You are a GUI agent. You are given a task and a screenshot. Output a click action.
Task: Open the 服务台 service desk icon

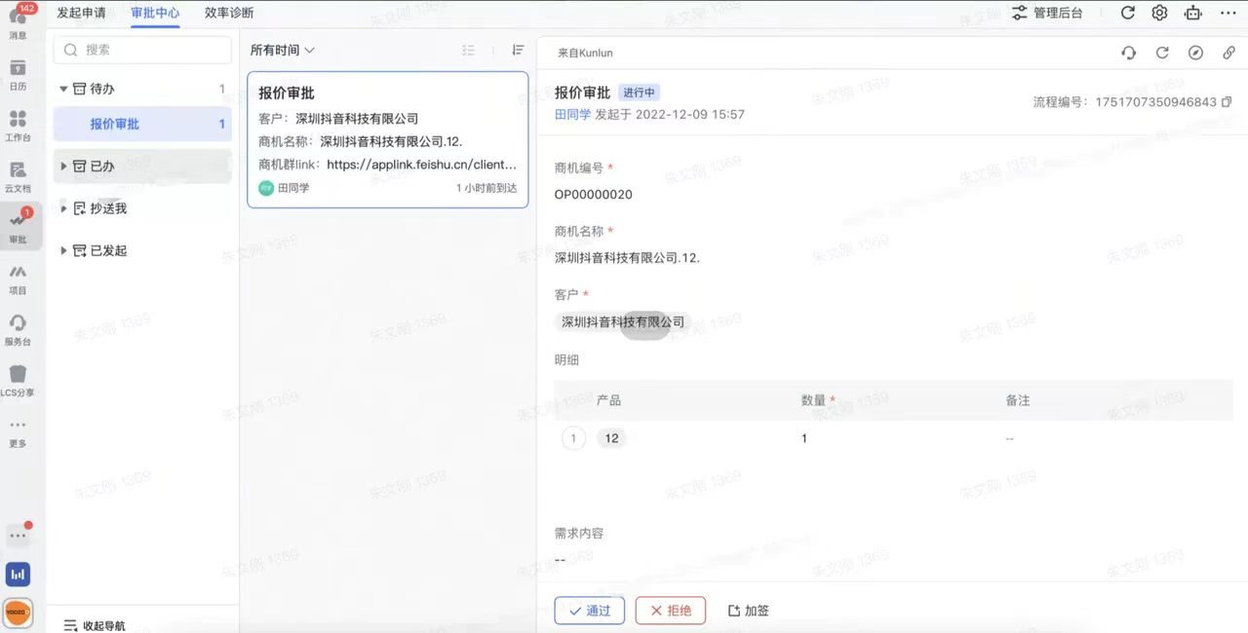point(18,329)
